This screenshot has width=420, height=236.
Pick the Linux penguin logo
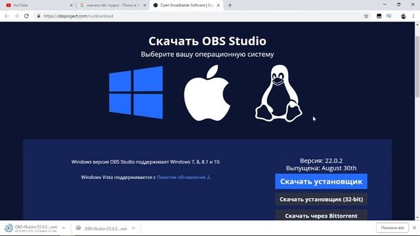coord(278,93)
